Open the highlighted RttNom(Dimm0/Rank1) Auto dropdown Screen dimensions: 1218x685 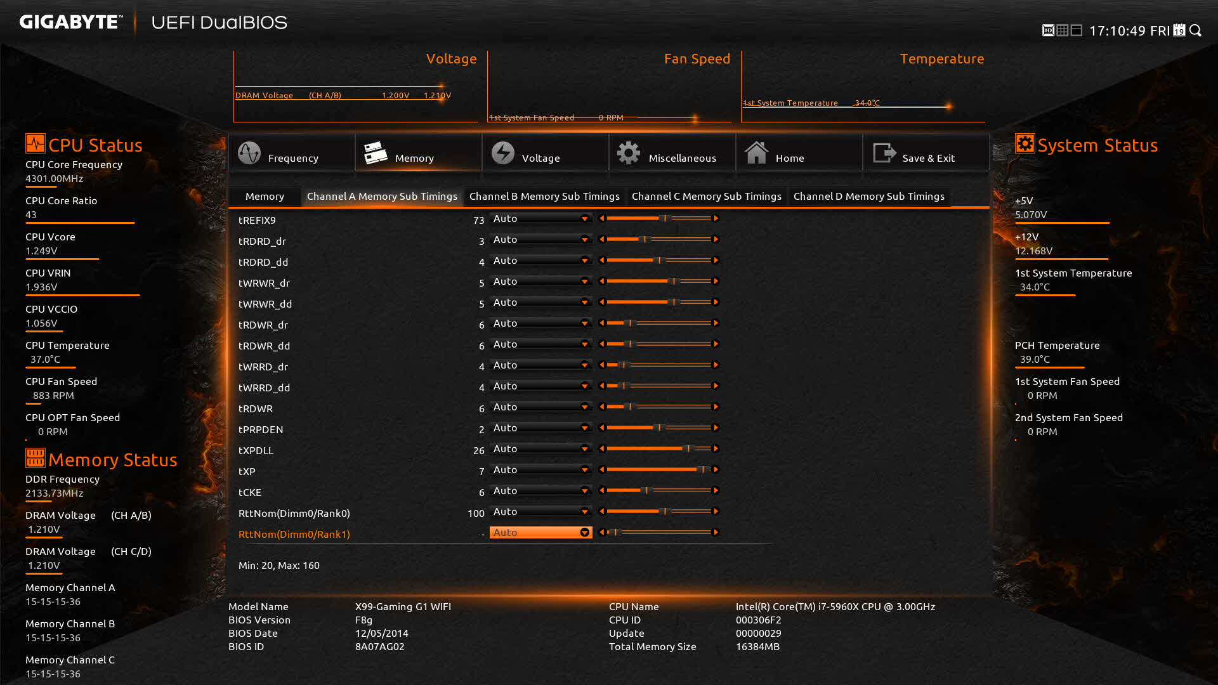[540, 532]
